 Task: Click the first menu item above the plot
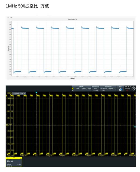pyautogui.click(x=8, y=17)
